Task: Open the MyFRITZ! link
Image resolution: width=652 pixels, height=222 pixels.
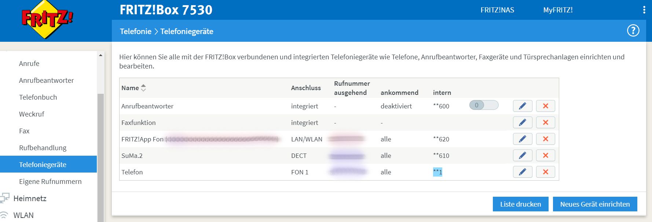Action: tap(558, 10)
